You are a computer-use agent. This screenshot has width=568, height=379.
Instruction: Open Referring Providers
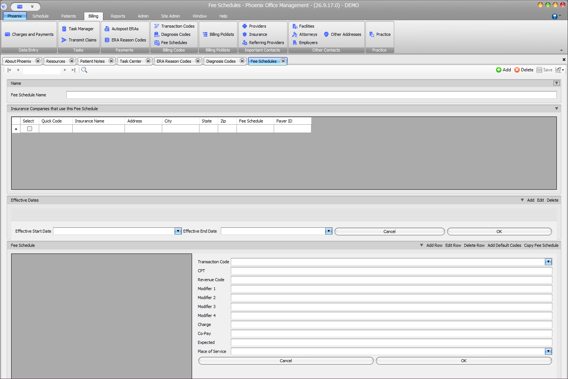coord(263,43)
